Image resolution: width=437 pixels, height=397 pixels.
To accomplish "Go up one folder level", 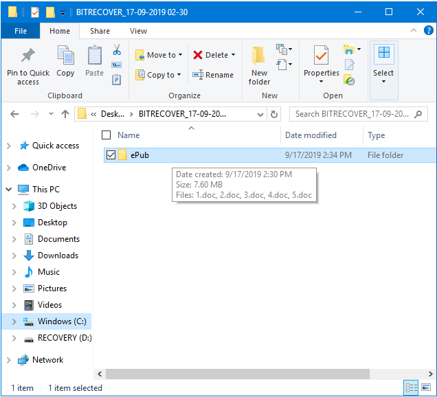I will tap(65, 114).
